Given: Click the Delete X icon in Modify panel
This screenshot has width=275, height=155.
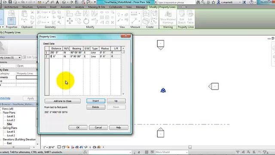Looking at the screenshot, I should click(113, 22).
